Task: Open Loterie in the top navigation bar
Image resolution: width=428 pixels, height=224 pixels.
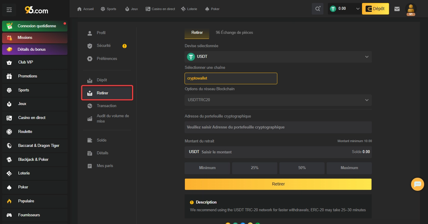Action: coord(189,9)
